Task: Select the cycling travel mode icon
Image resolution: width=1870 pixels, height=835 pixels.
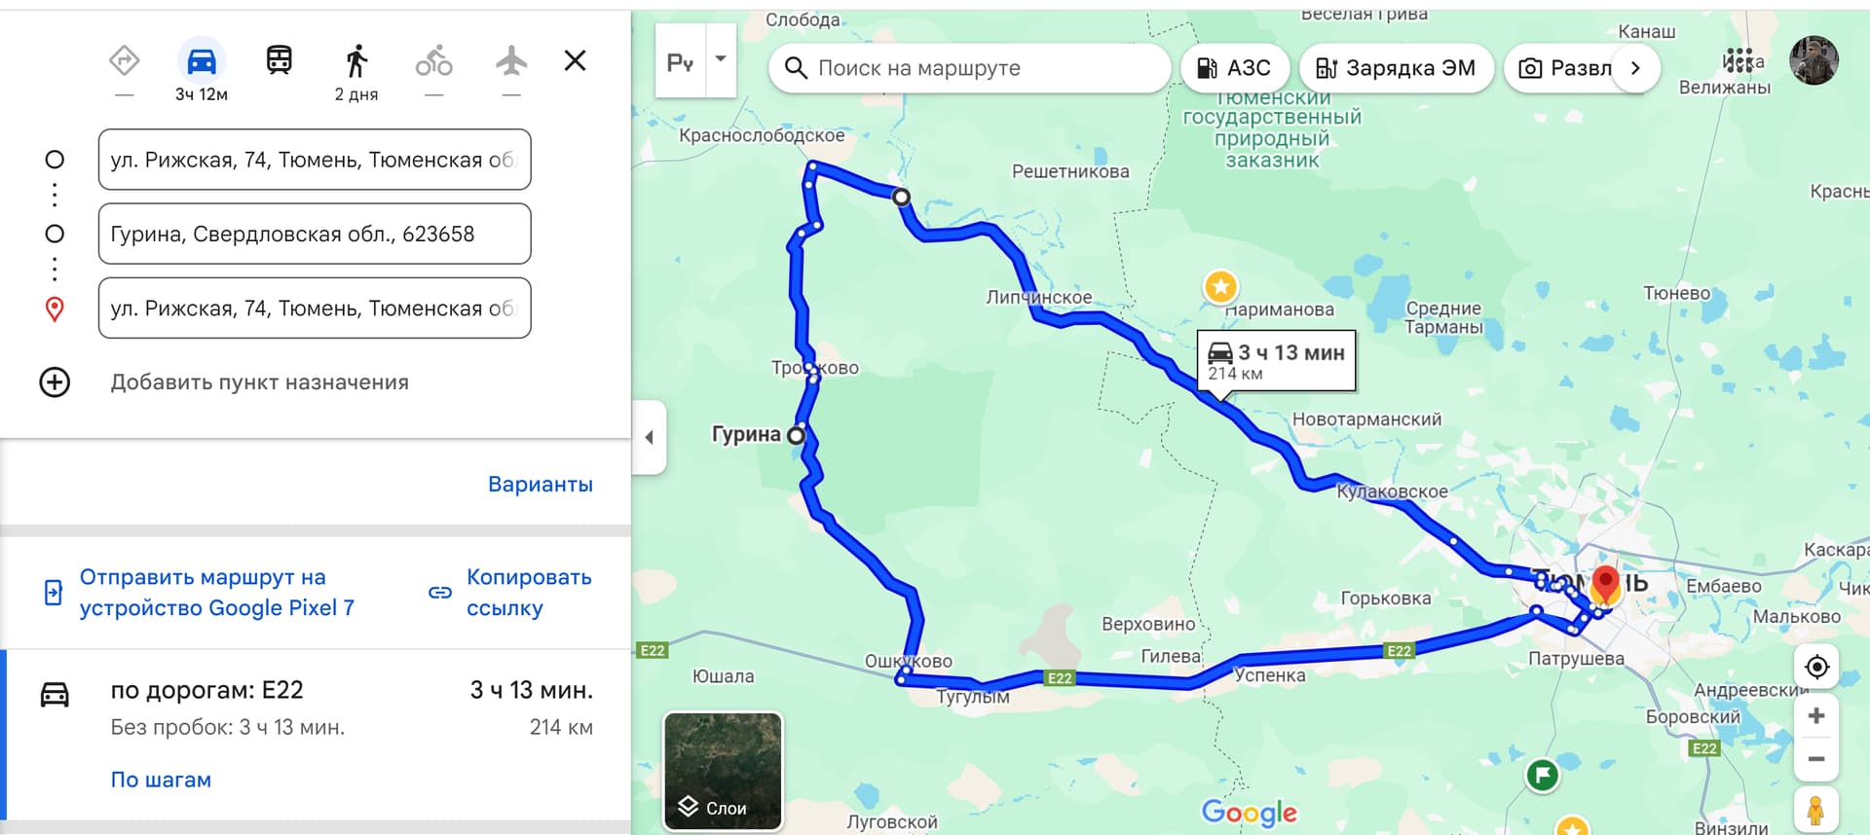Action: pyautogui.click(x=434, y=60)
